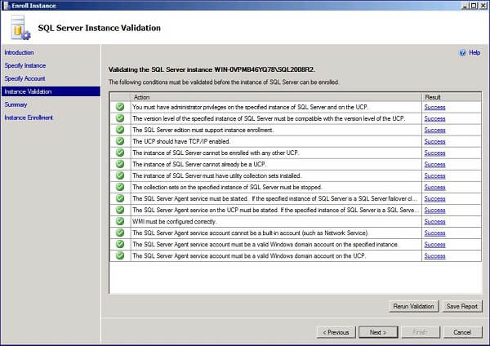
Task: Click the green check for administrator privileges row
Action: click(x=120, y=107)
